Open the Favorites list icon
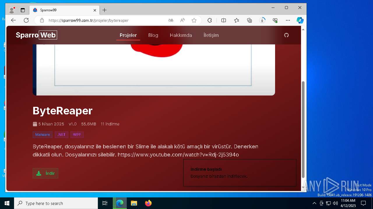Viewport: 373px width, 209px height. point(237,20)
